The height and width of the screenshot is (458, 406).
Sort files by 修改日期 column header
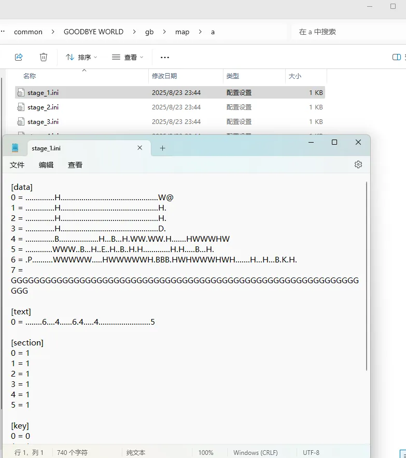click(x=164, y=76)
